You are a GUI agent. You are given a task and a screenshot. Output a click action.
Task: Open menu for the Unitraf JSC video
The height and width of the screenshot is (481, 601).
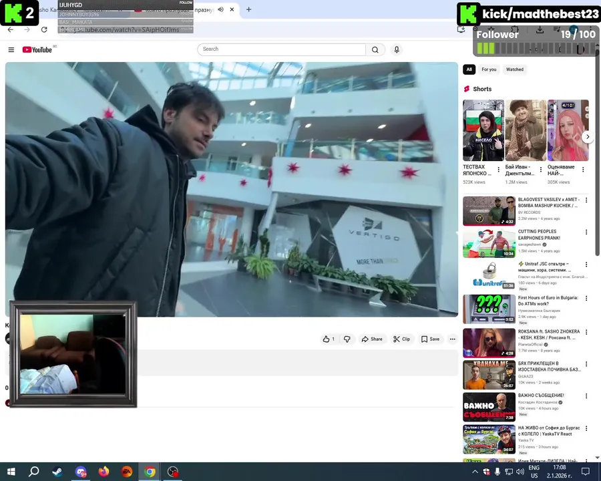click(x=586, y=265)
